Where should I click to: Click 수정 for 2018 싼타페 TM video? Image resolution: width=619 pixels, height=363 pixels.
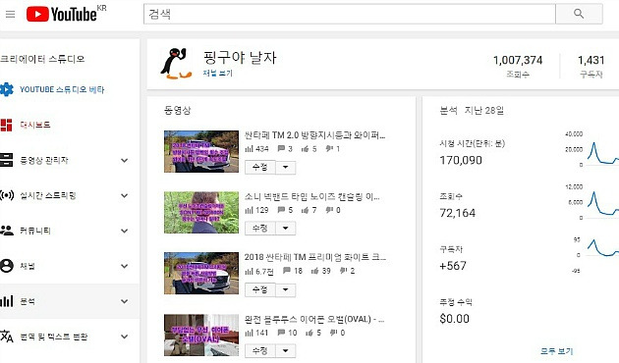259,290
